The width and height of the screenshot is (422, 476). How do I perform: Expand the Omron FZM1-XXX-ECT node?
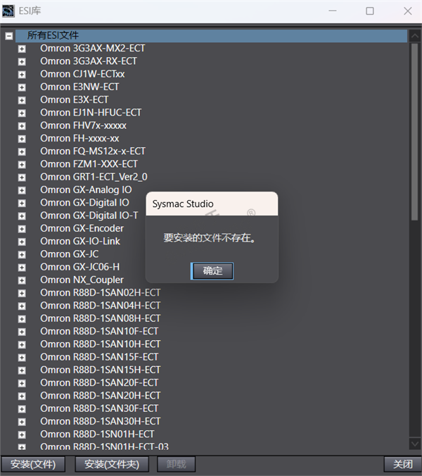pos(22,165)
